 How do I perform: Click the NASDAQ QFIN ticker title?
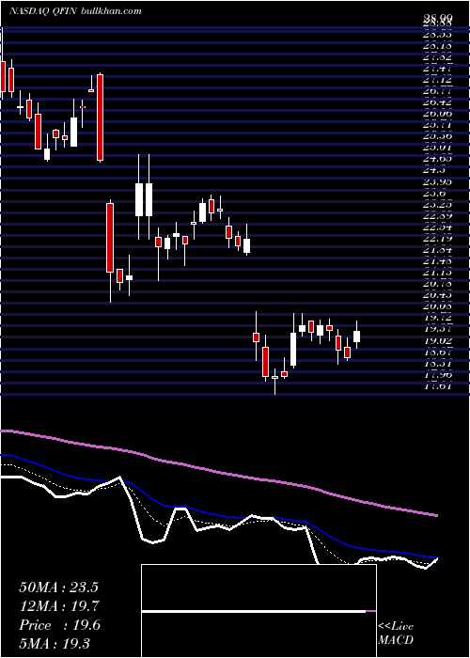tap(42, 11)
